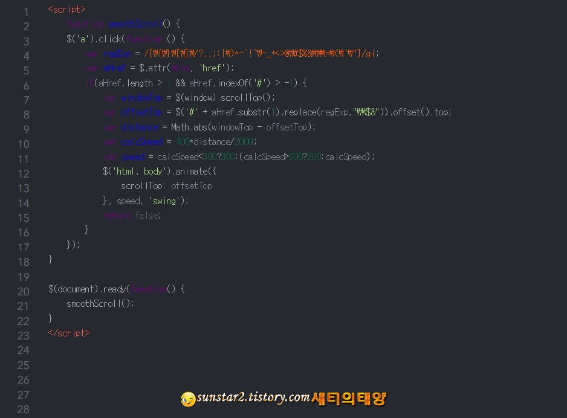Image resolution: width=567 pixels, height=418 pixels.
Task: Click the 'var speed = calcSpeed<300' ternary line
Action: tap(239, 157)
